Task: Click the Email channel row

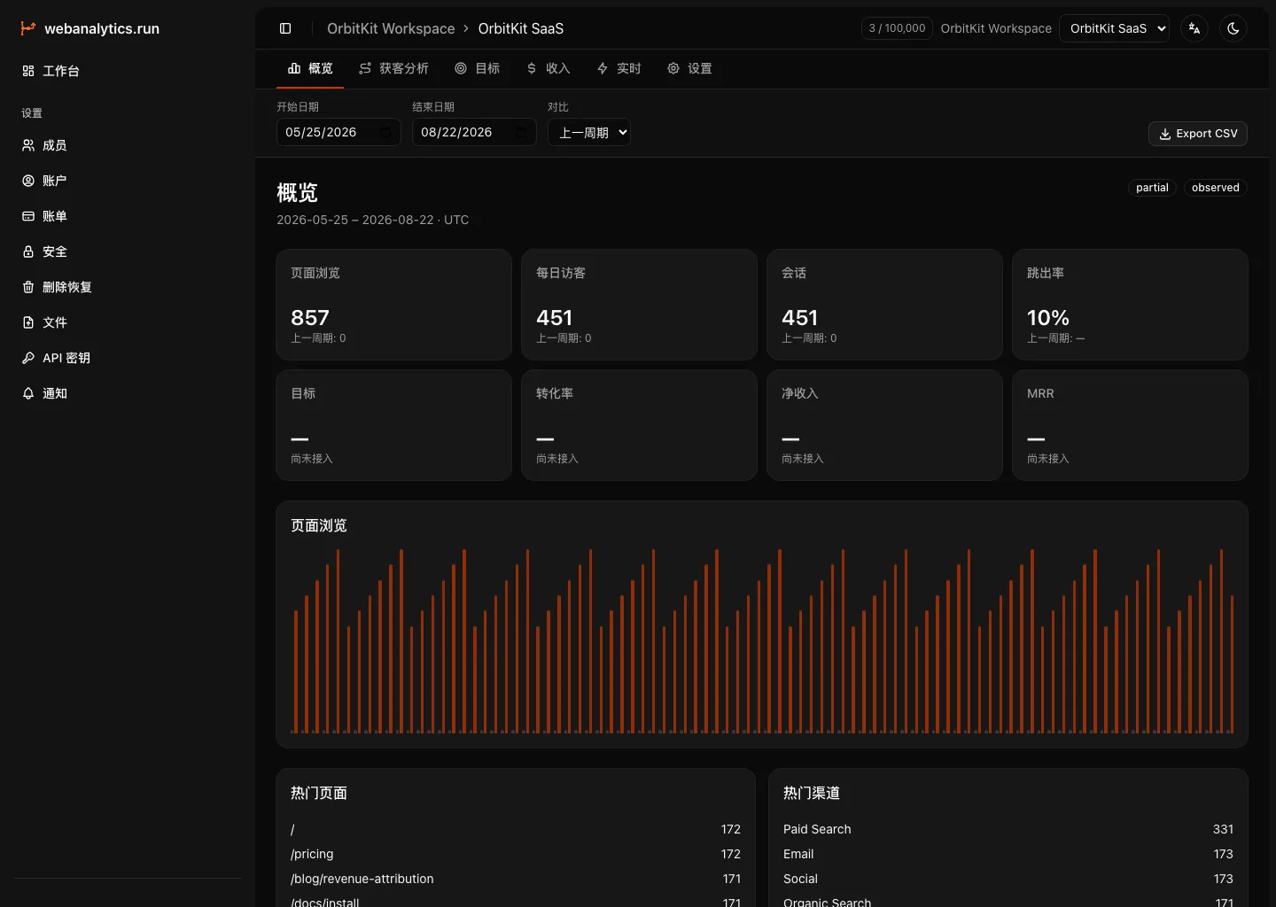Action: tap(1008, 854)
